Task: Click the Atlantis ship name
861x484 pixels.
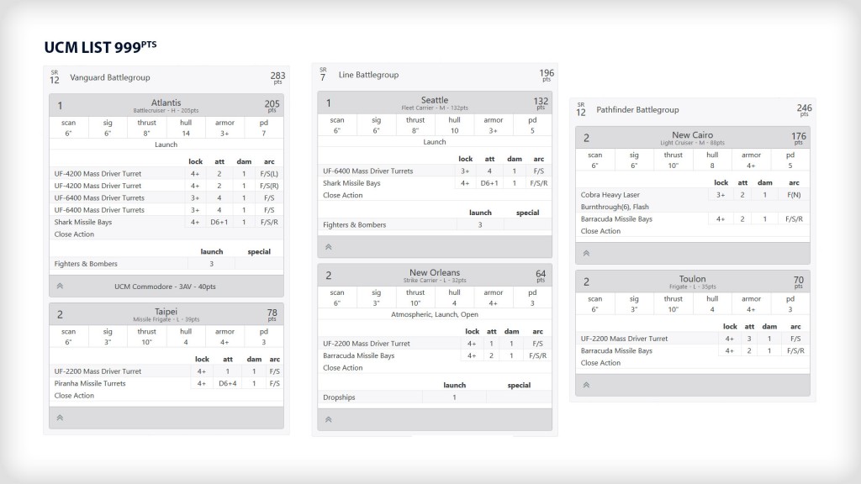Action: [166, 103]
